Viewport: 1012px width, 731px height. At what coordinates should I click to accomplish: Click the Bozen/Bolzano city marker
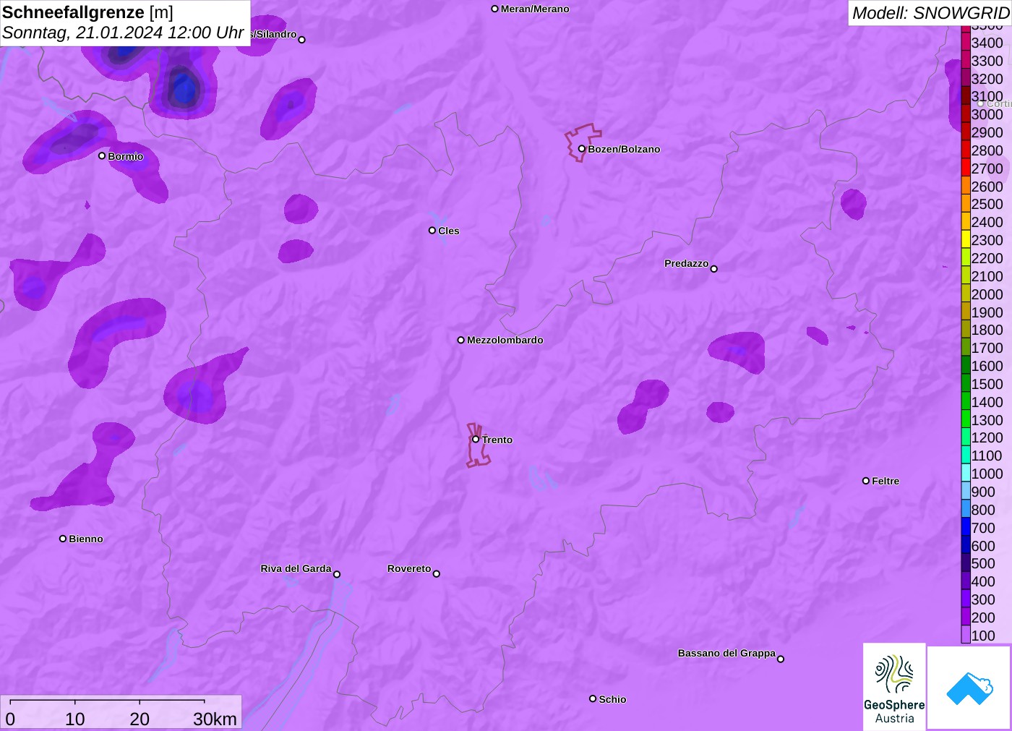point(582,149)
